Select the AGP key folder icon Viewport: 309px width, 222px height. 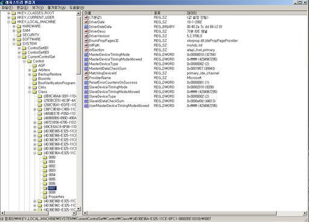[34, 66]
